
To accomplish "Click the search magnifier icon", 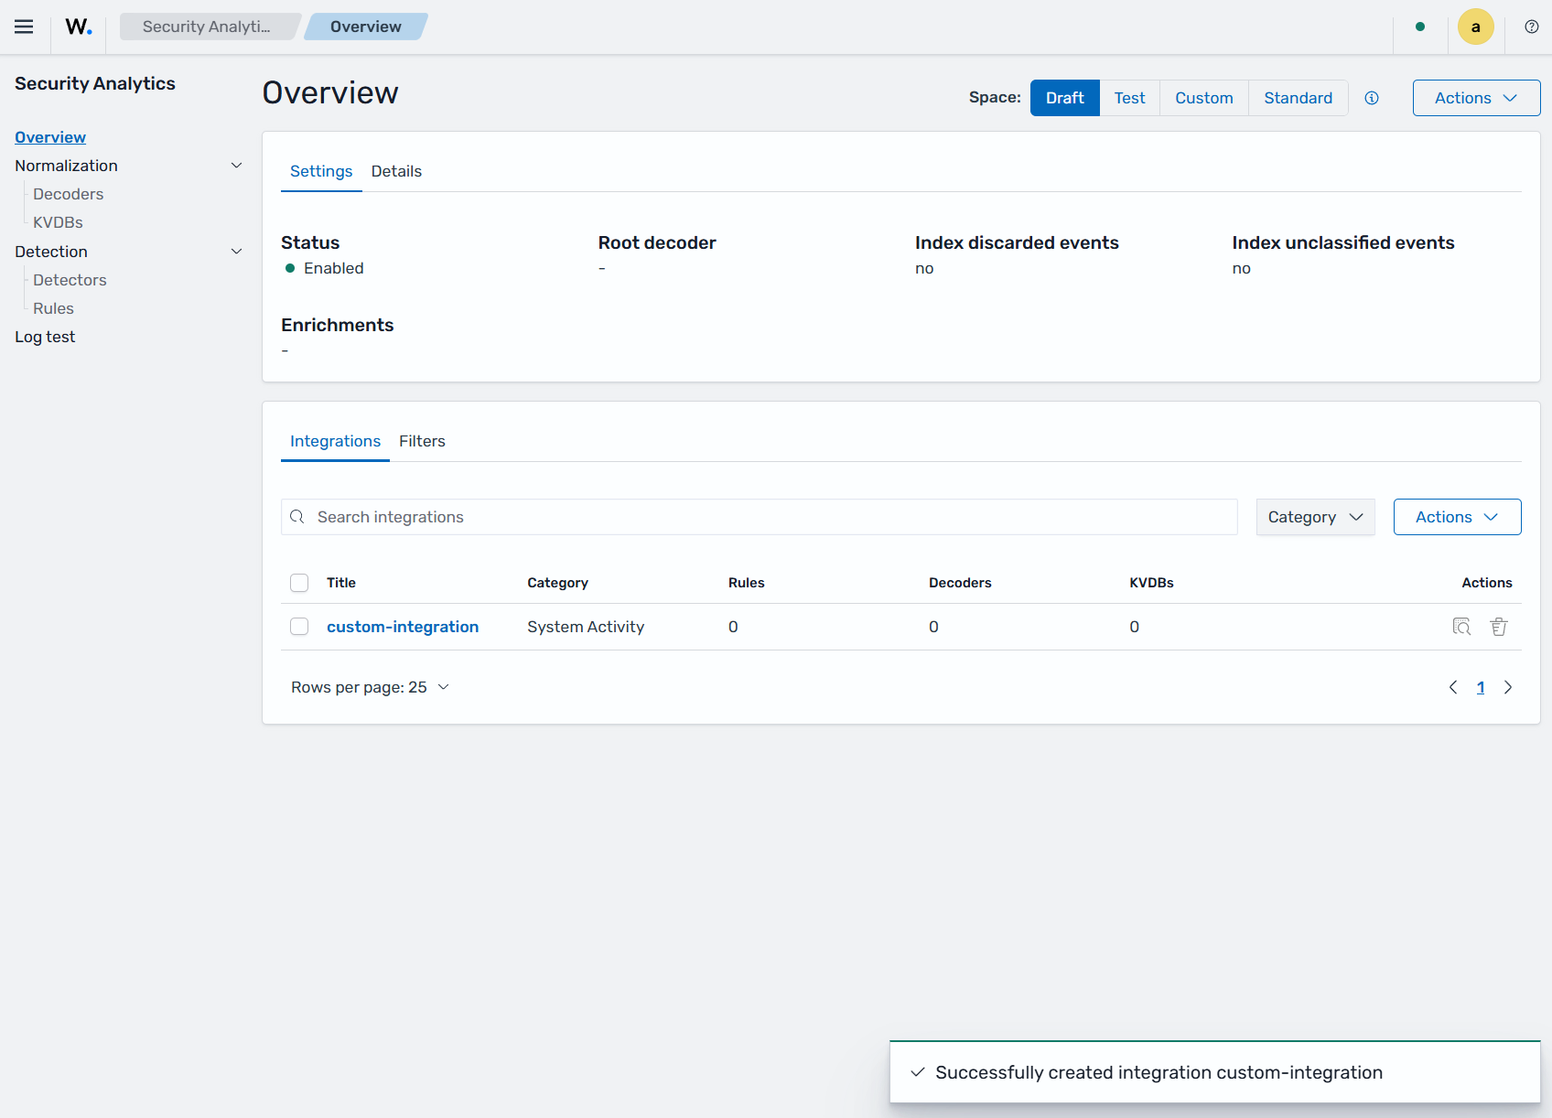I will click(x=297, y=517).
